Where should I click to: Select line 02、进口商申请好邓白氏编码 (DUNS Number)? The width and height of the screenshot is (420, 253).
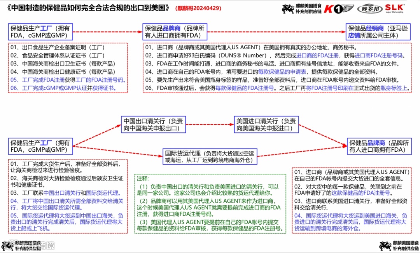pos(275,55)
